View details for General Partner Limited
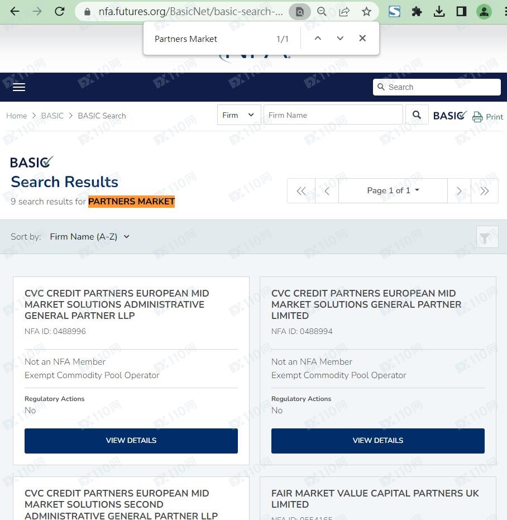The width and height of the screenshot is (507, 520). pos(377,440)
